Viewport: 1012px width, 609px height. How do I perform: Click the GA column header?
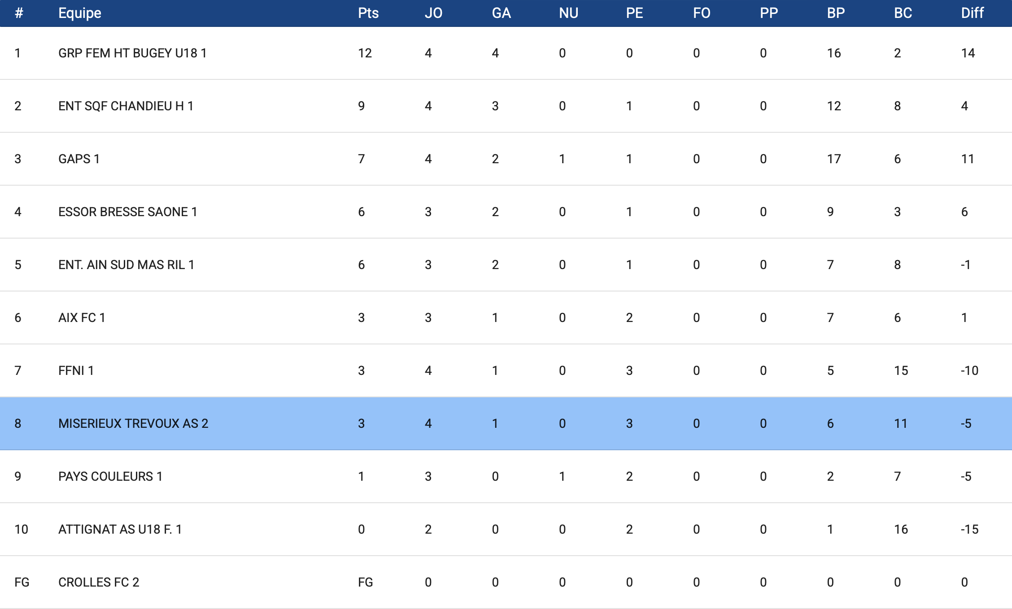pos(501,13)
